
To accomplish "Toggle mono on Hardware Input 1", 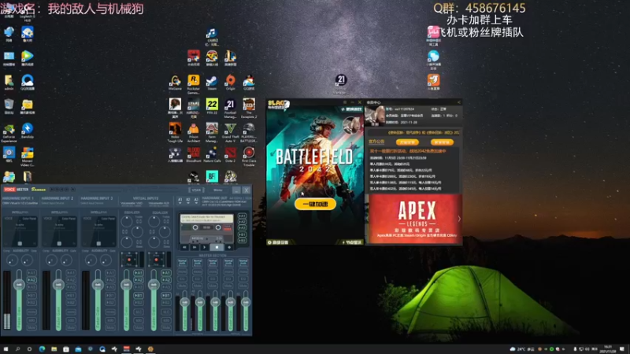I will click(31, 312).
